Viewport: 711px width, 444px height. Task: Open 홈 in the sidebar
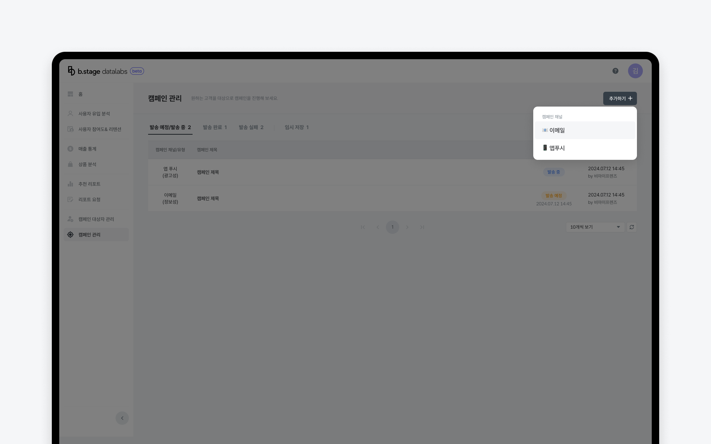96,94
